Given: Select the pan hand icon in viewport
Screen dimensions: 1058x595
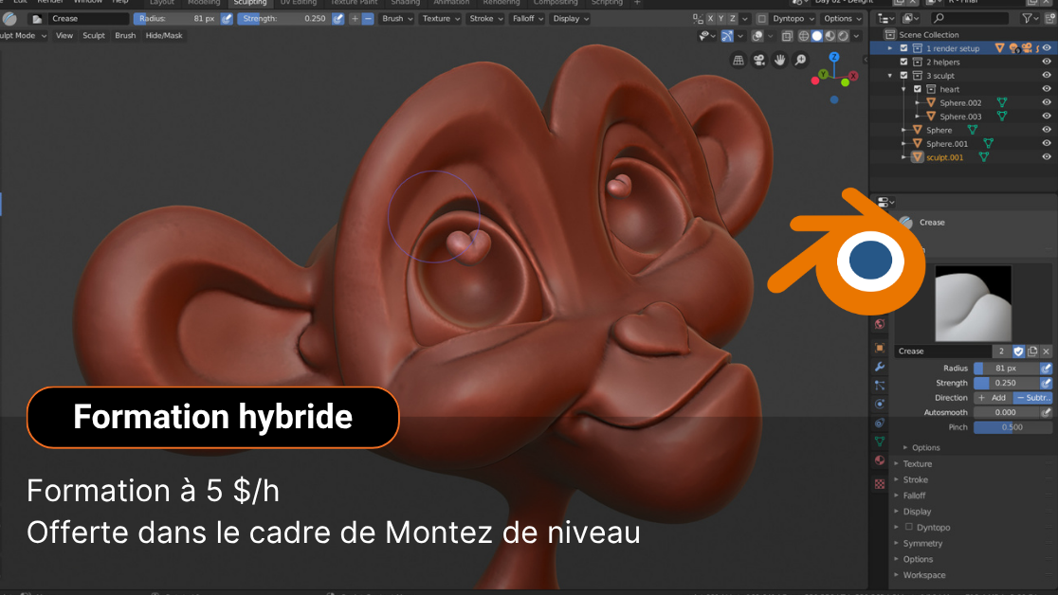Looking at the screenshot, I should tap(779, 60).
